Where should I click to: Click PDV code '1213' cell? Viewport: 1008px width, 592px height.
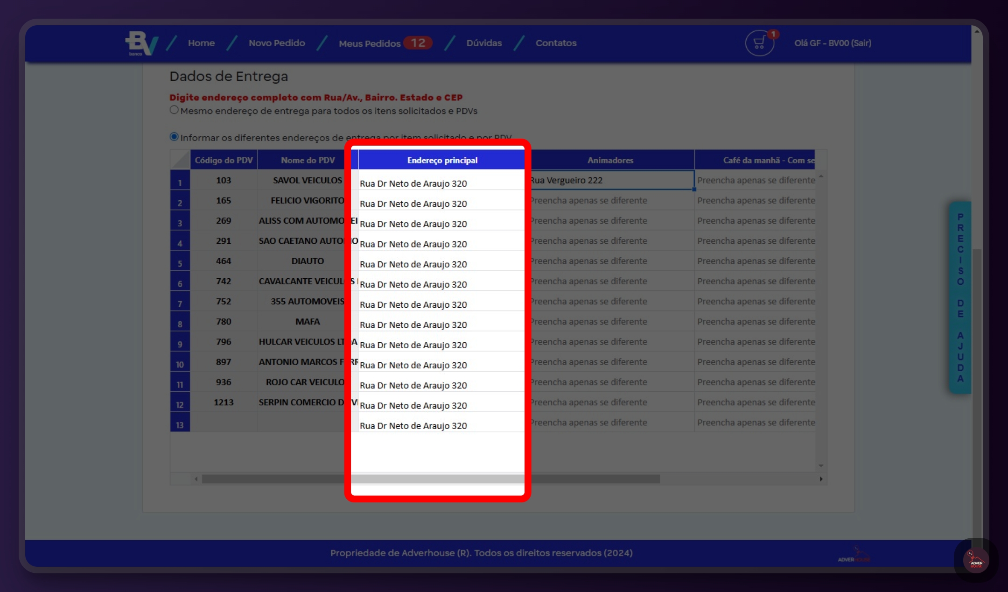click(224, 402)
